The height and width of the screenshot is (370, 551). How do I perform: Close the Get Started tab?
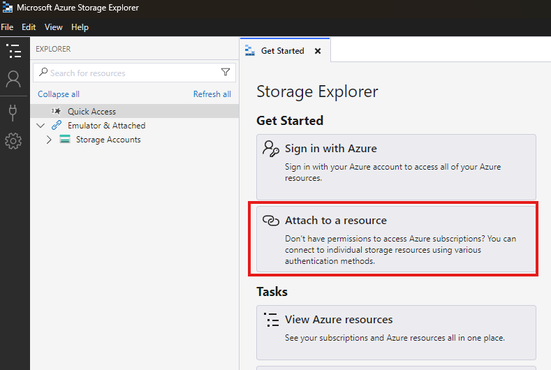tap(318, 51)
